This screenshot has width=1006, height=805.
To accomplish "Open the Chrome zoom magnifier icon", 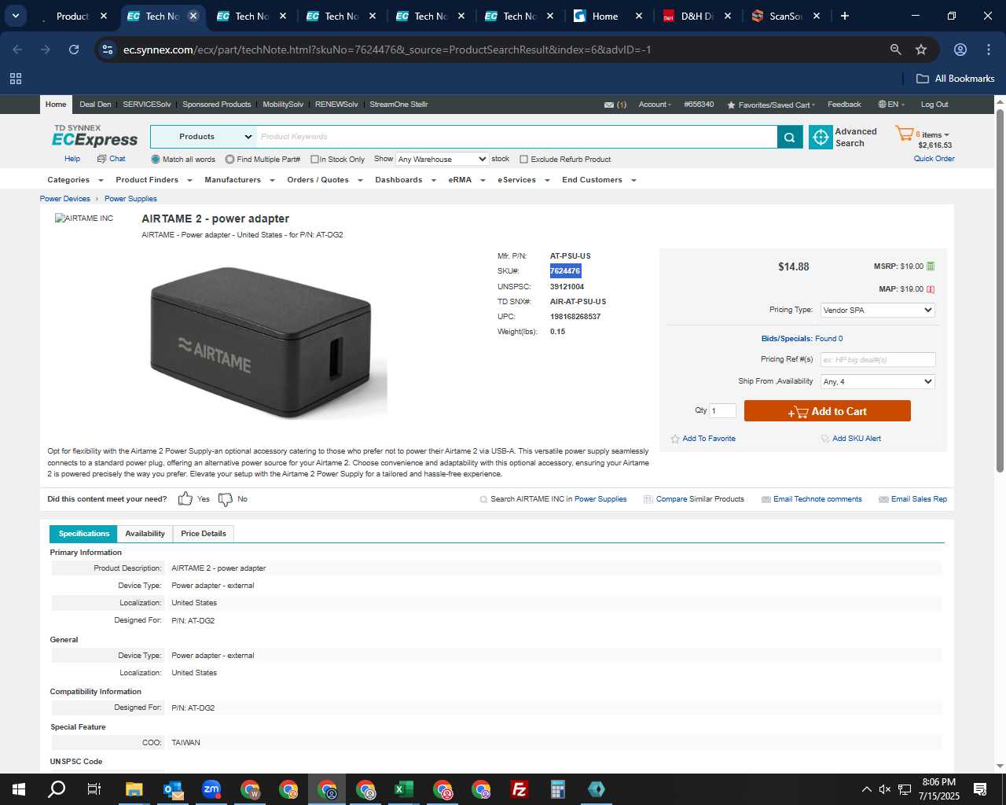I will point(895,50).
